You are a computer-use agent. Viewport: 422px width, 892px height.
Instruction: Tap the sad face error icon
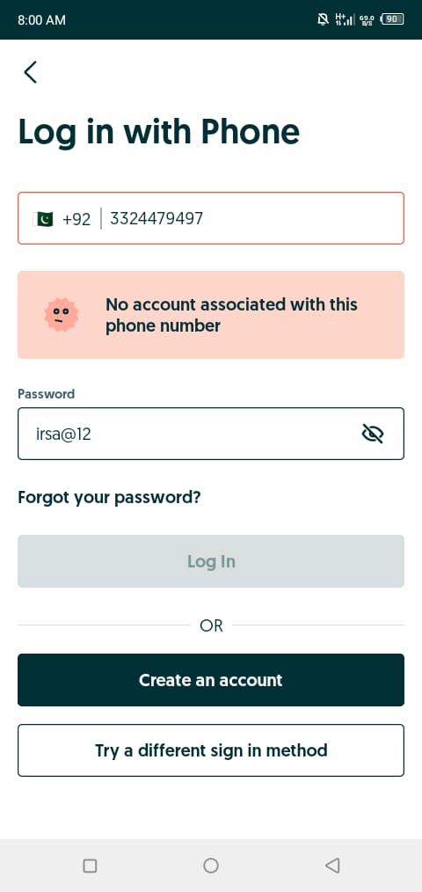click(62, 315)
